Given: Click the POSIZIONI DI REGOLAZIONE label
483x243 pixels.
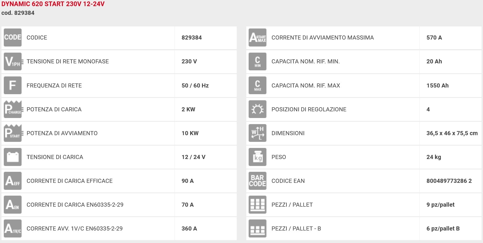Looking at the screenshot, I should click(309, 109).
